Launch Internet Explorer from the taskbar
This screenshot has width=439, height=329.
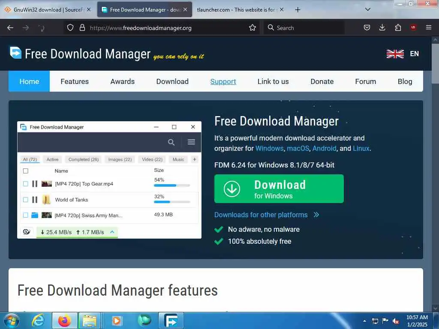38,320
